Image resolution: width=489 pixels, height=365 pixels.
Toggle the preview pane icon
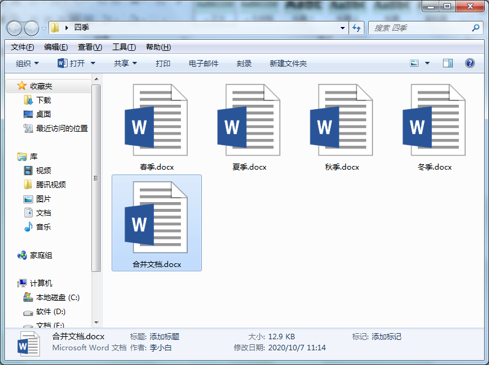(448, 64)
